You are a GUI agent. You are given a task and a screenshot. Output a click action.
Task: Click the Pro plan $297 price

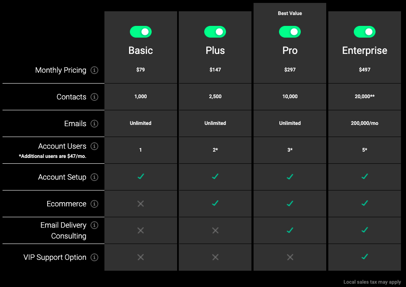point(290,70)
